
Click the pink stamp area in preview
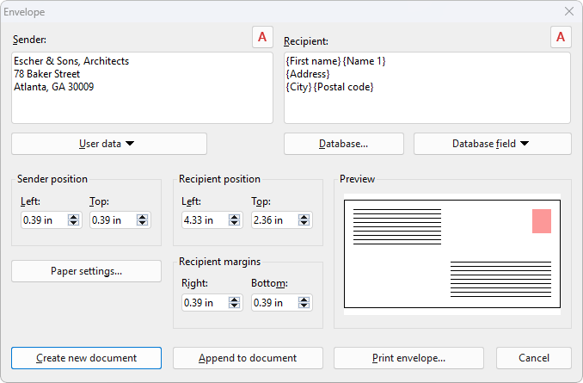(x=542, y=221)
